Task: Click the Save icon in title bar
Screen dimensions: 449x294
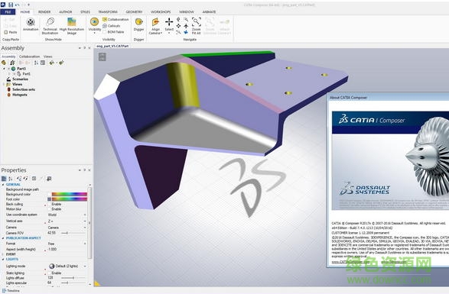Action: [x=11, y=5]
